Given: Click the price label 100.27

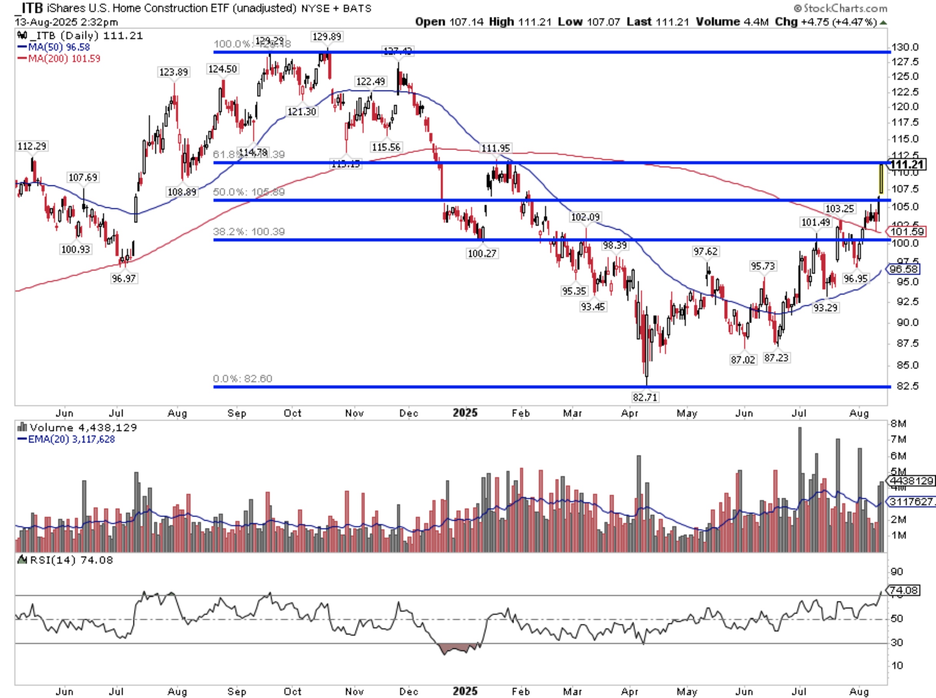Looking at the screenshot, I should (482, 253).
